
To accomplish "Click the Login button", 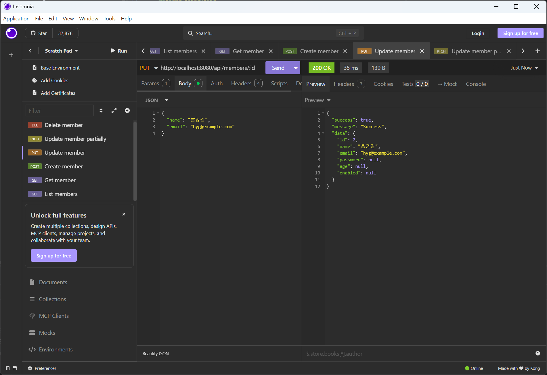I will tap(478, 33).
